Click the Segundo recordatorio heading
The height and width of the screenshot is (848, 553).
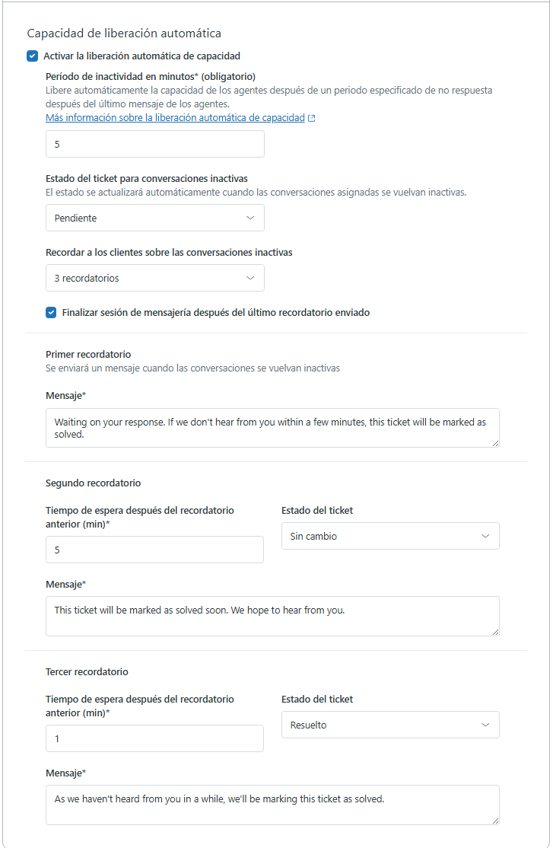(93, 483)
